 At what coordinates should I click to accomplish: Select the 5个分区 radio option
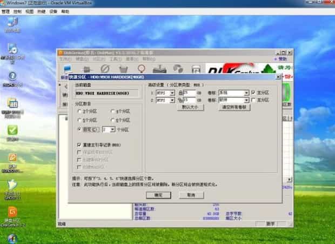(x=79, y=120)
